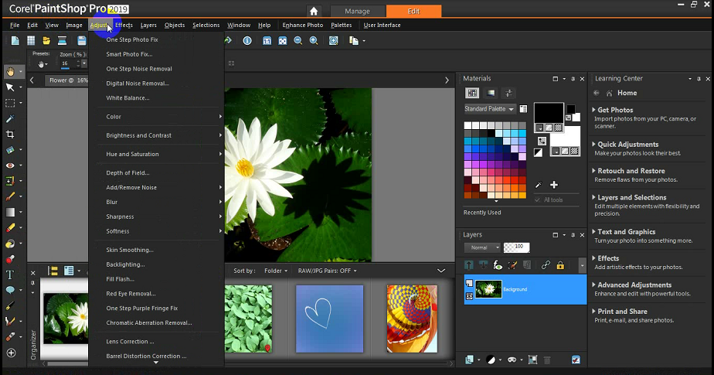Click the Zoom Out magnifier icon
This screenshot has height=375, width=714.
pyautogui.click(x=298, y=40)
